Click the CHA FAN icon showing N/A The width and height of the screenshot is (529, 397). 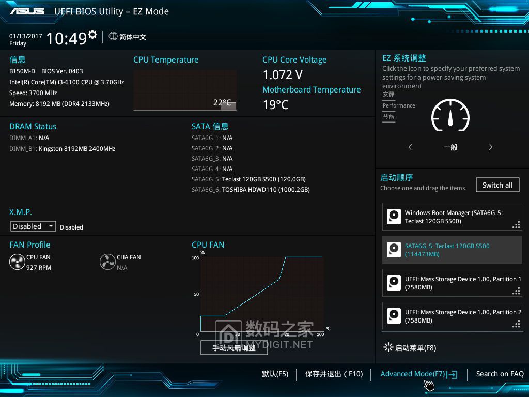point(108,262)
